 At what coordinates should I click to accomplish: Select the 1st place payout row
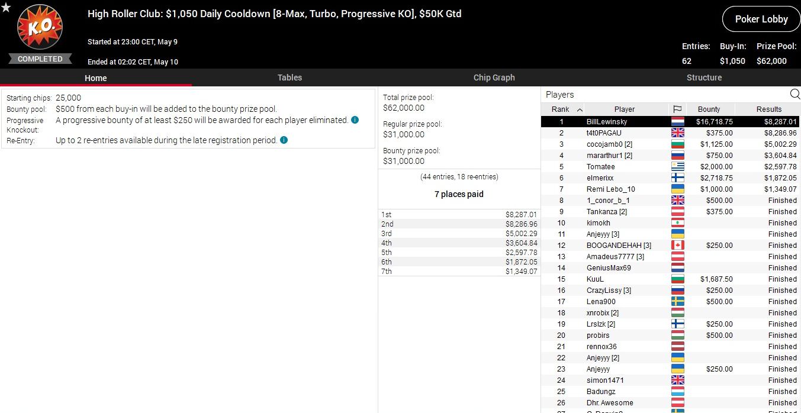click(459, 215)
